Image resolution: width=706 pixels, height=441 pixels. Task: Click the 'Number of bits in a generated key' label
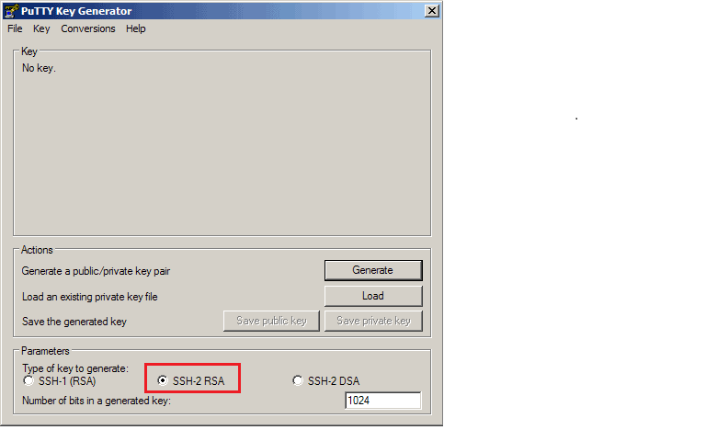click(97, 401)
